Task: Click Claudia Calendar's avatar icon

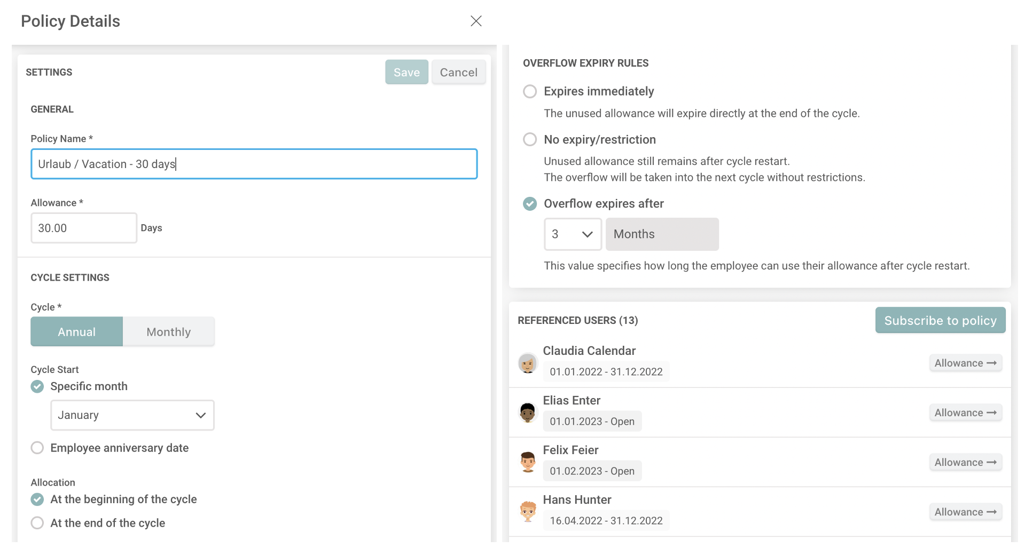Action: [528, 363]
